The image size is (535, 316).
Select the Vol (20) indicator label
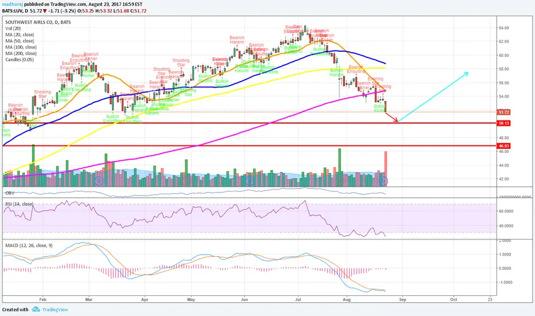click(13, 28)
